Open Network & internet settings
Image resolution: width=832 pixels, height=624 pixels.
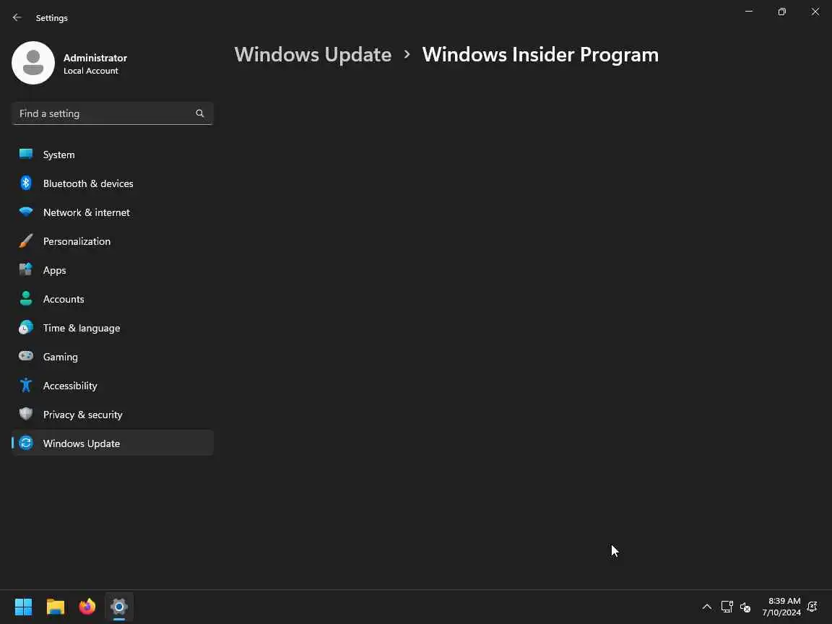87,212
